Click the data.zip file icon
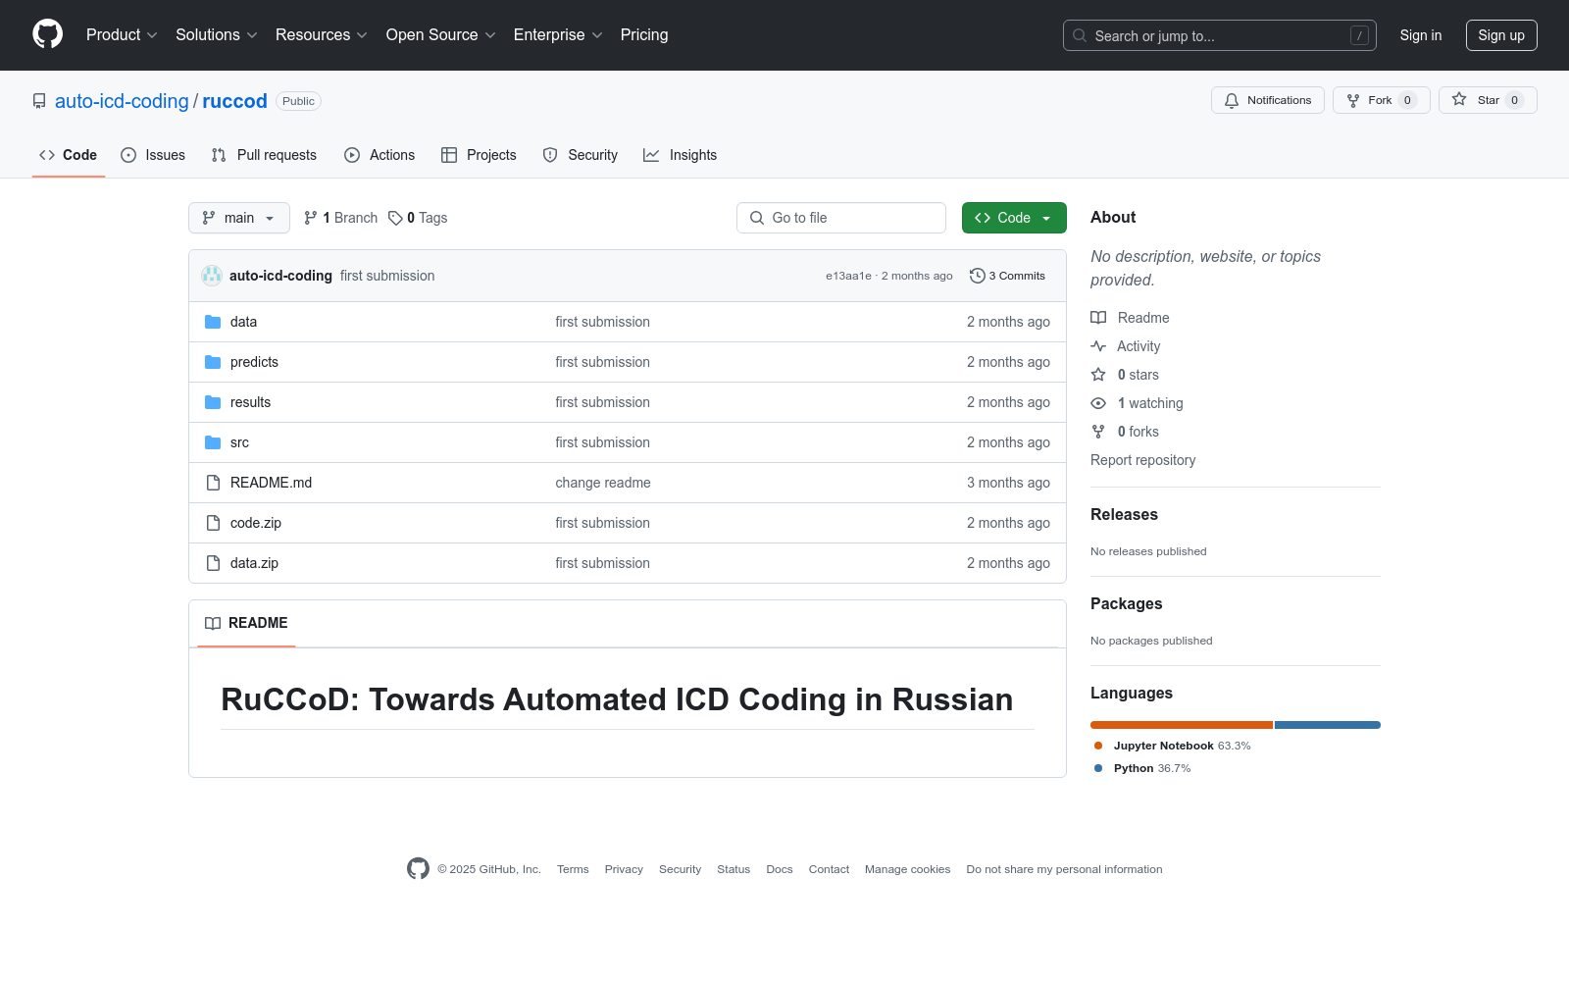 pos(213,563)
